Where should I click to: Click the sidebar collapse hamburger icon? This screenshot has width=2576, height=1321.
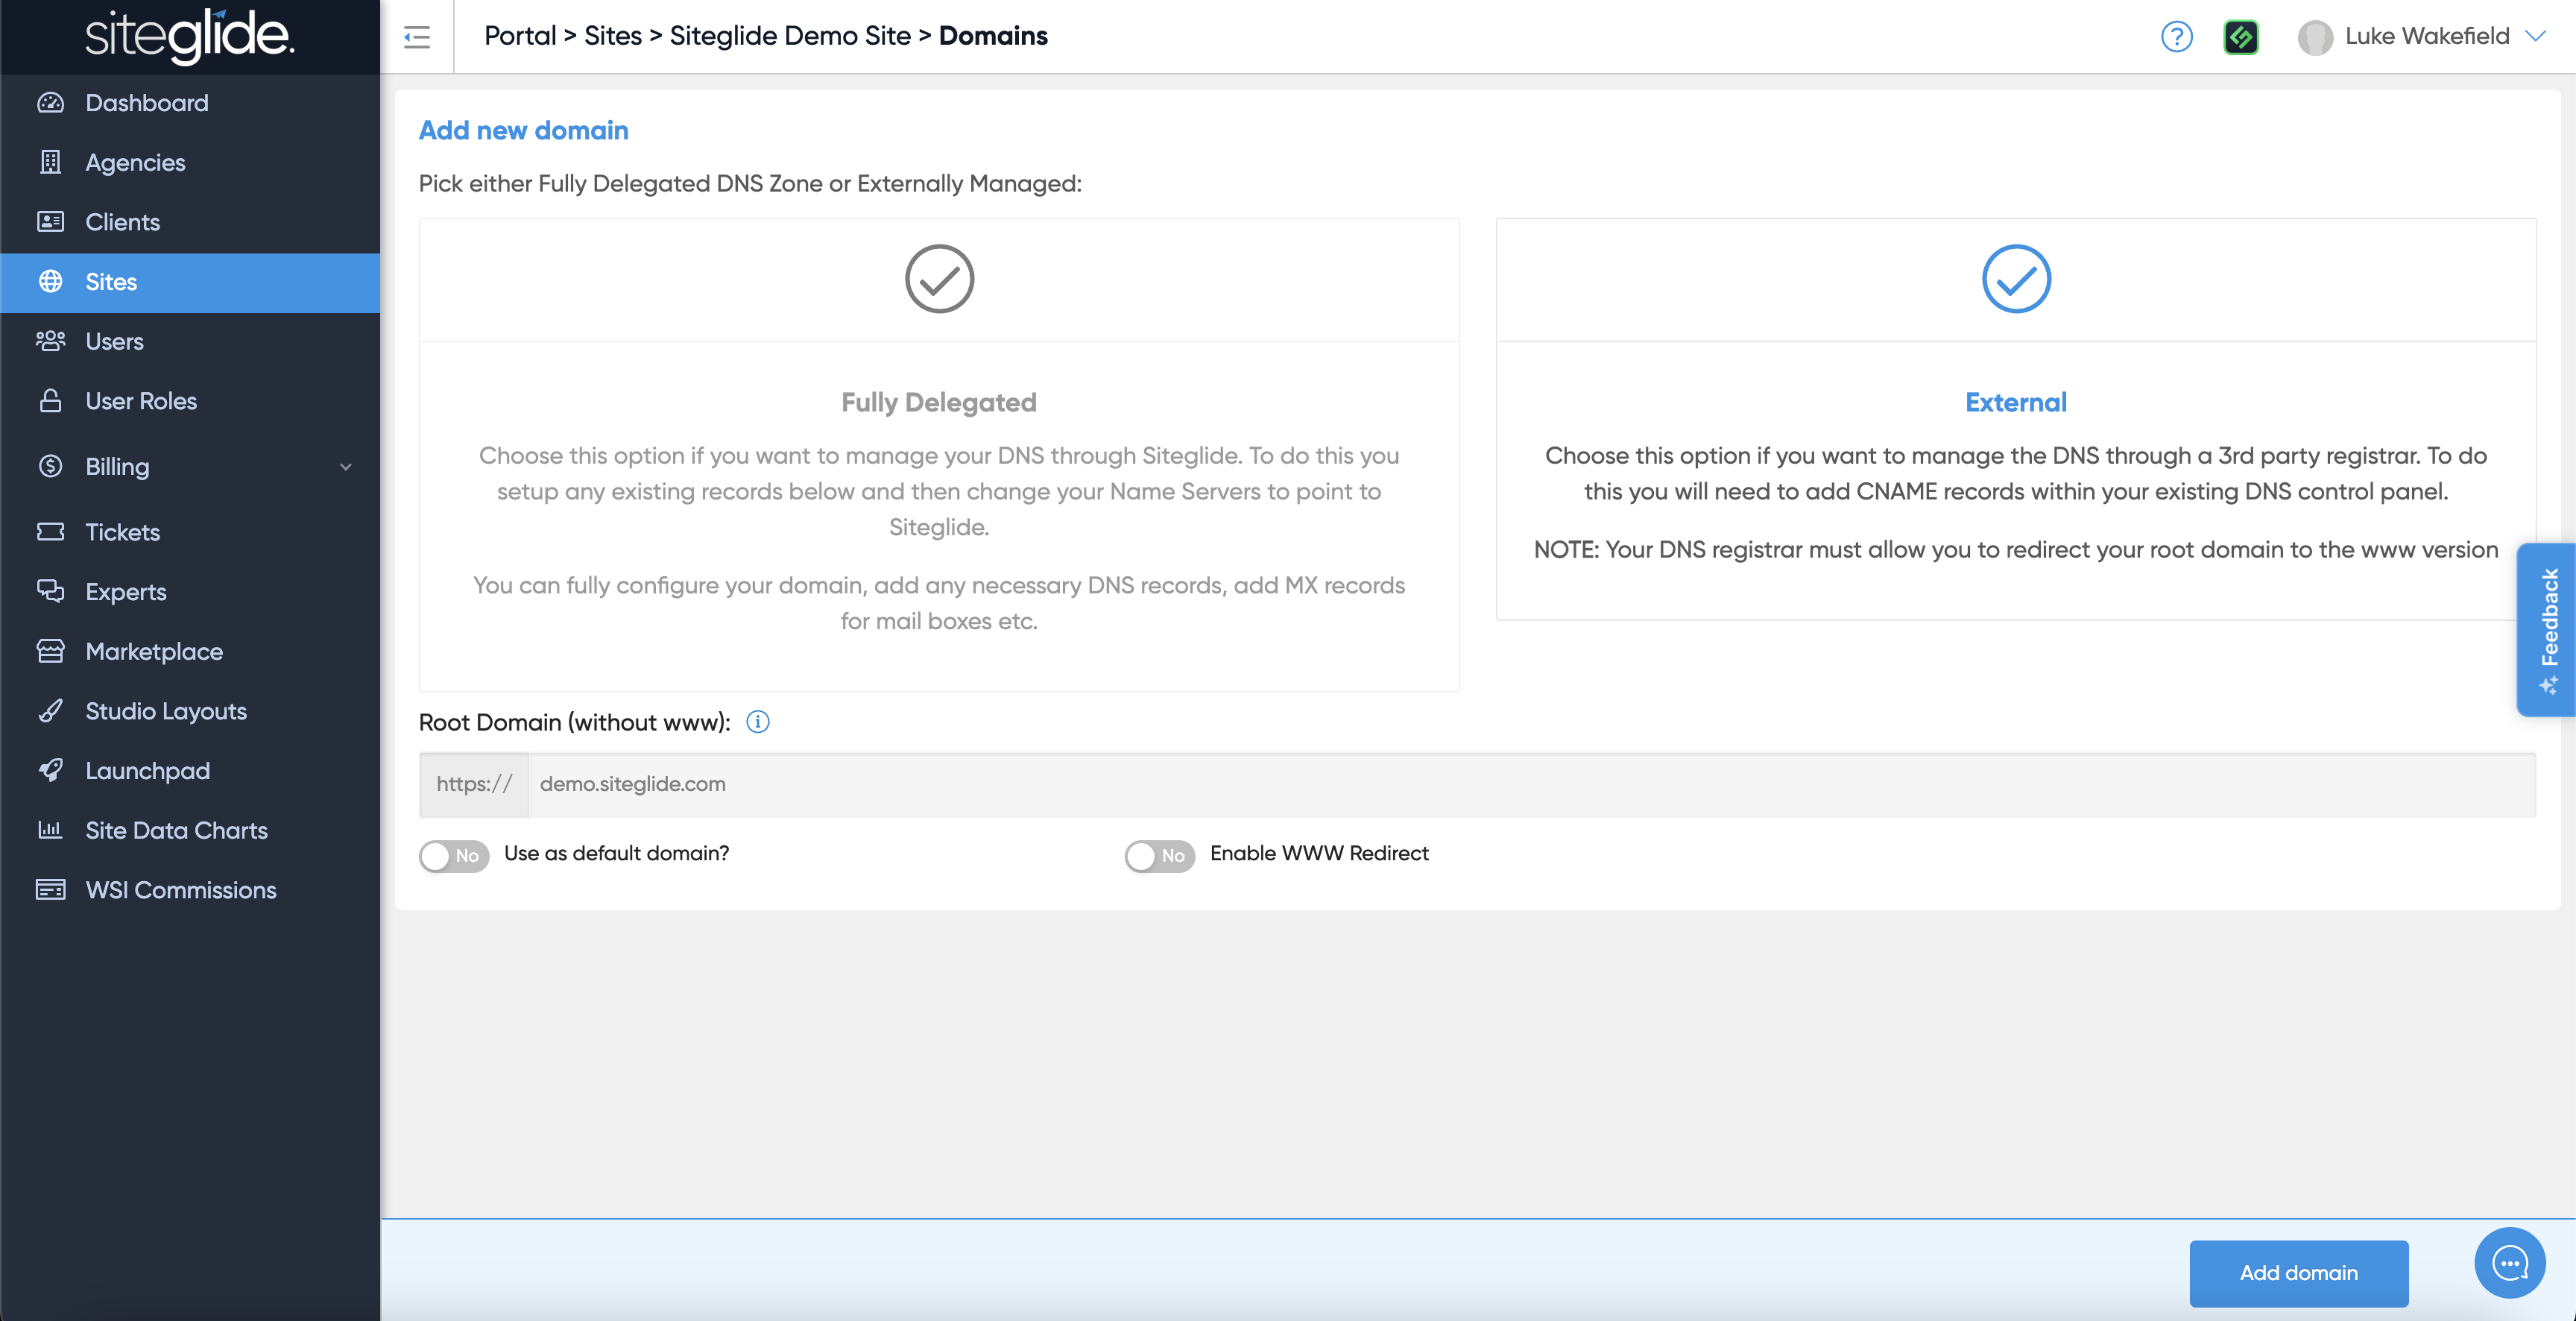(x=417, y=38)
